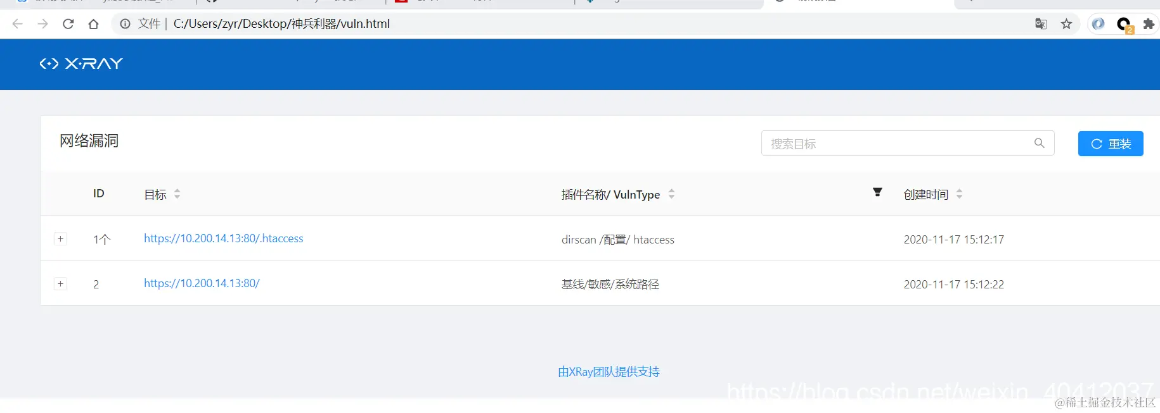Select timestamp 2020-11-17 15:12:17
Image resolution: width=1160 pixels, height=413 pixels.
coord(954,240)
